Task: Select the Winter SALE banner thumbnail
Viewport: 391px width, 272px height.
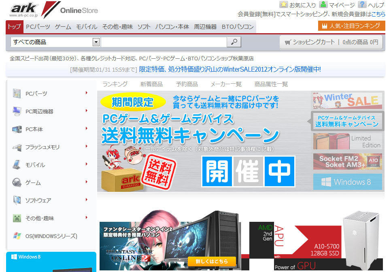Action: pyautogui.click(x=348, y=101)
